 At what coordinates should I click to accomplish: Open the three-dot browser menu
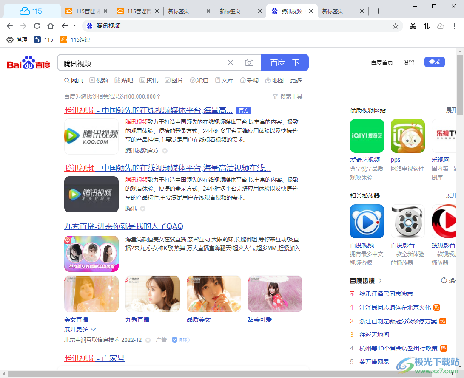click(454, 26)
